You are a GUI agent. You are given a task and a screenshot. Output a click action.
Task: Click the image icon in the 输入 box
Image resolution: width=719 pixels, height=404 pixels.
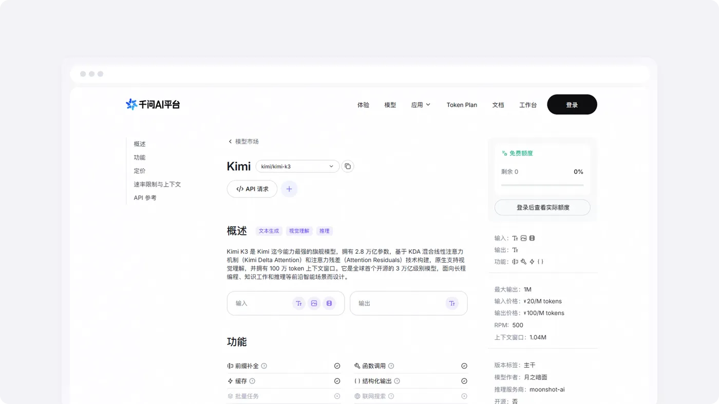[x=314, y=304]
